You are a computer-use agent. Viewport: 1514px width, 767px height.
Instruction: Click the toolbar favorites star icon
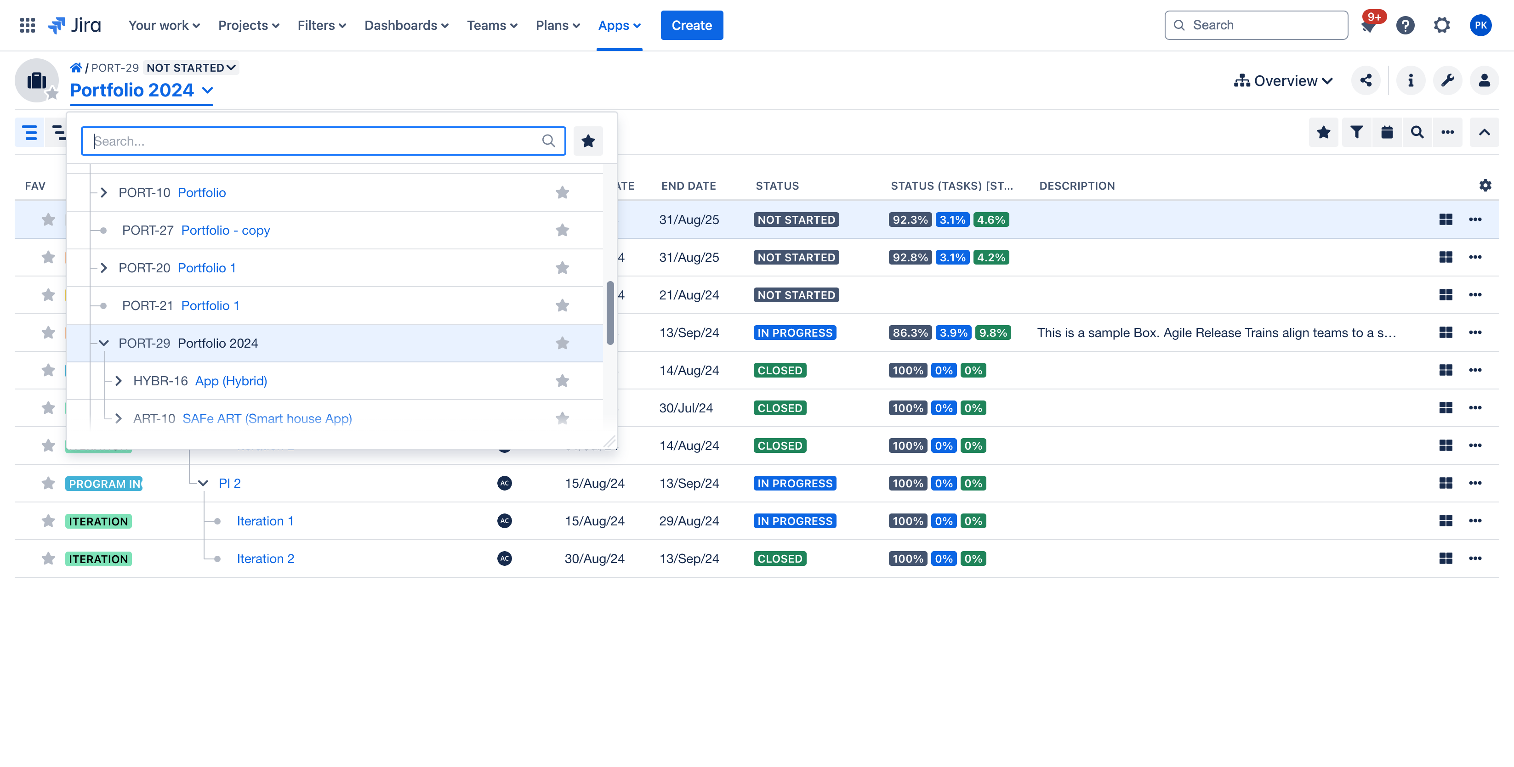(x=1324, y=132)
